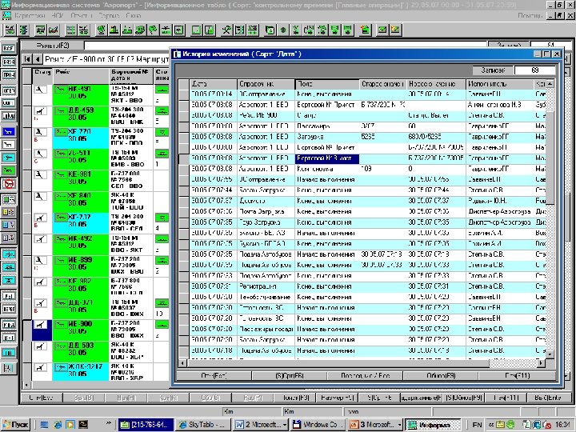Click green stand indicator in ДД-459 row
Image resolution: width=576 pixels, height=432 pixels.
point(162,110)
